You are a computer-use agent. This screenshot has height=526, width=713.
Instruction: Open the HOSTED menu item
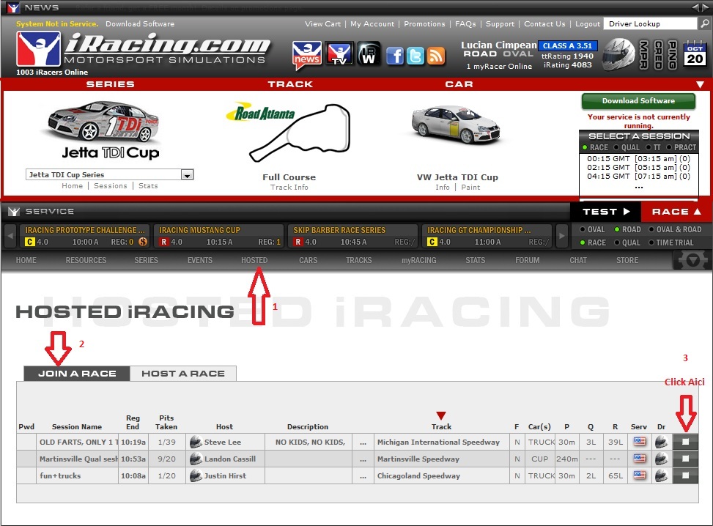pos(254,260)
